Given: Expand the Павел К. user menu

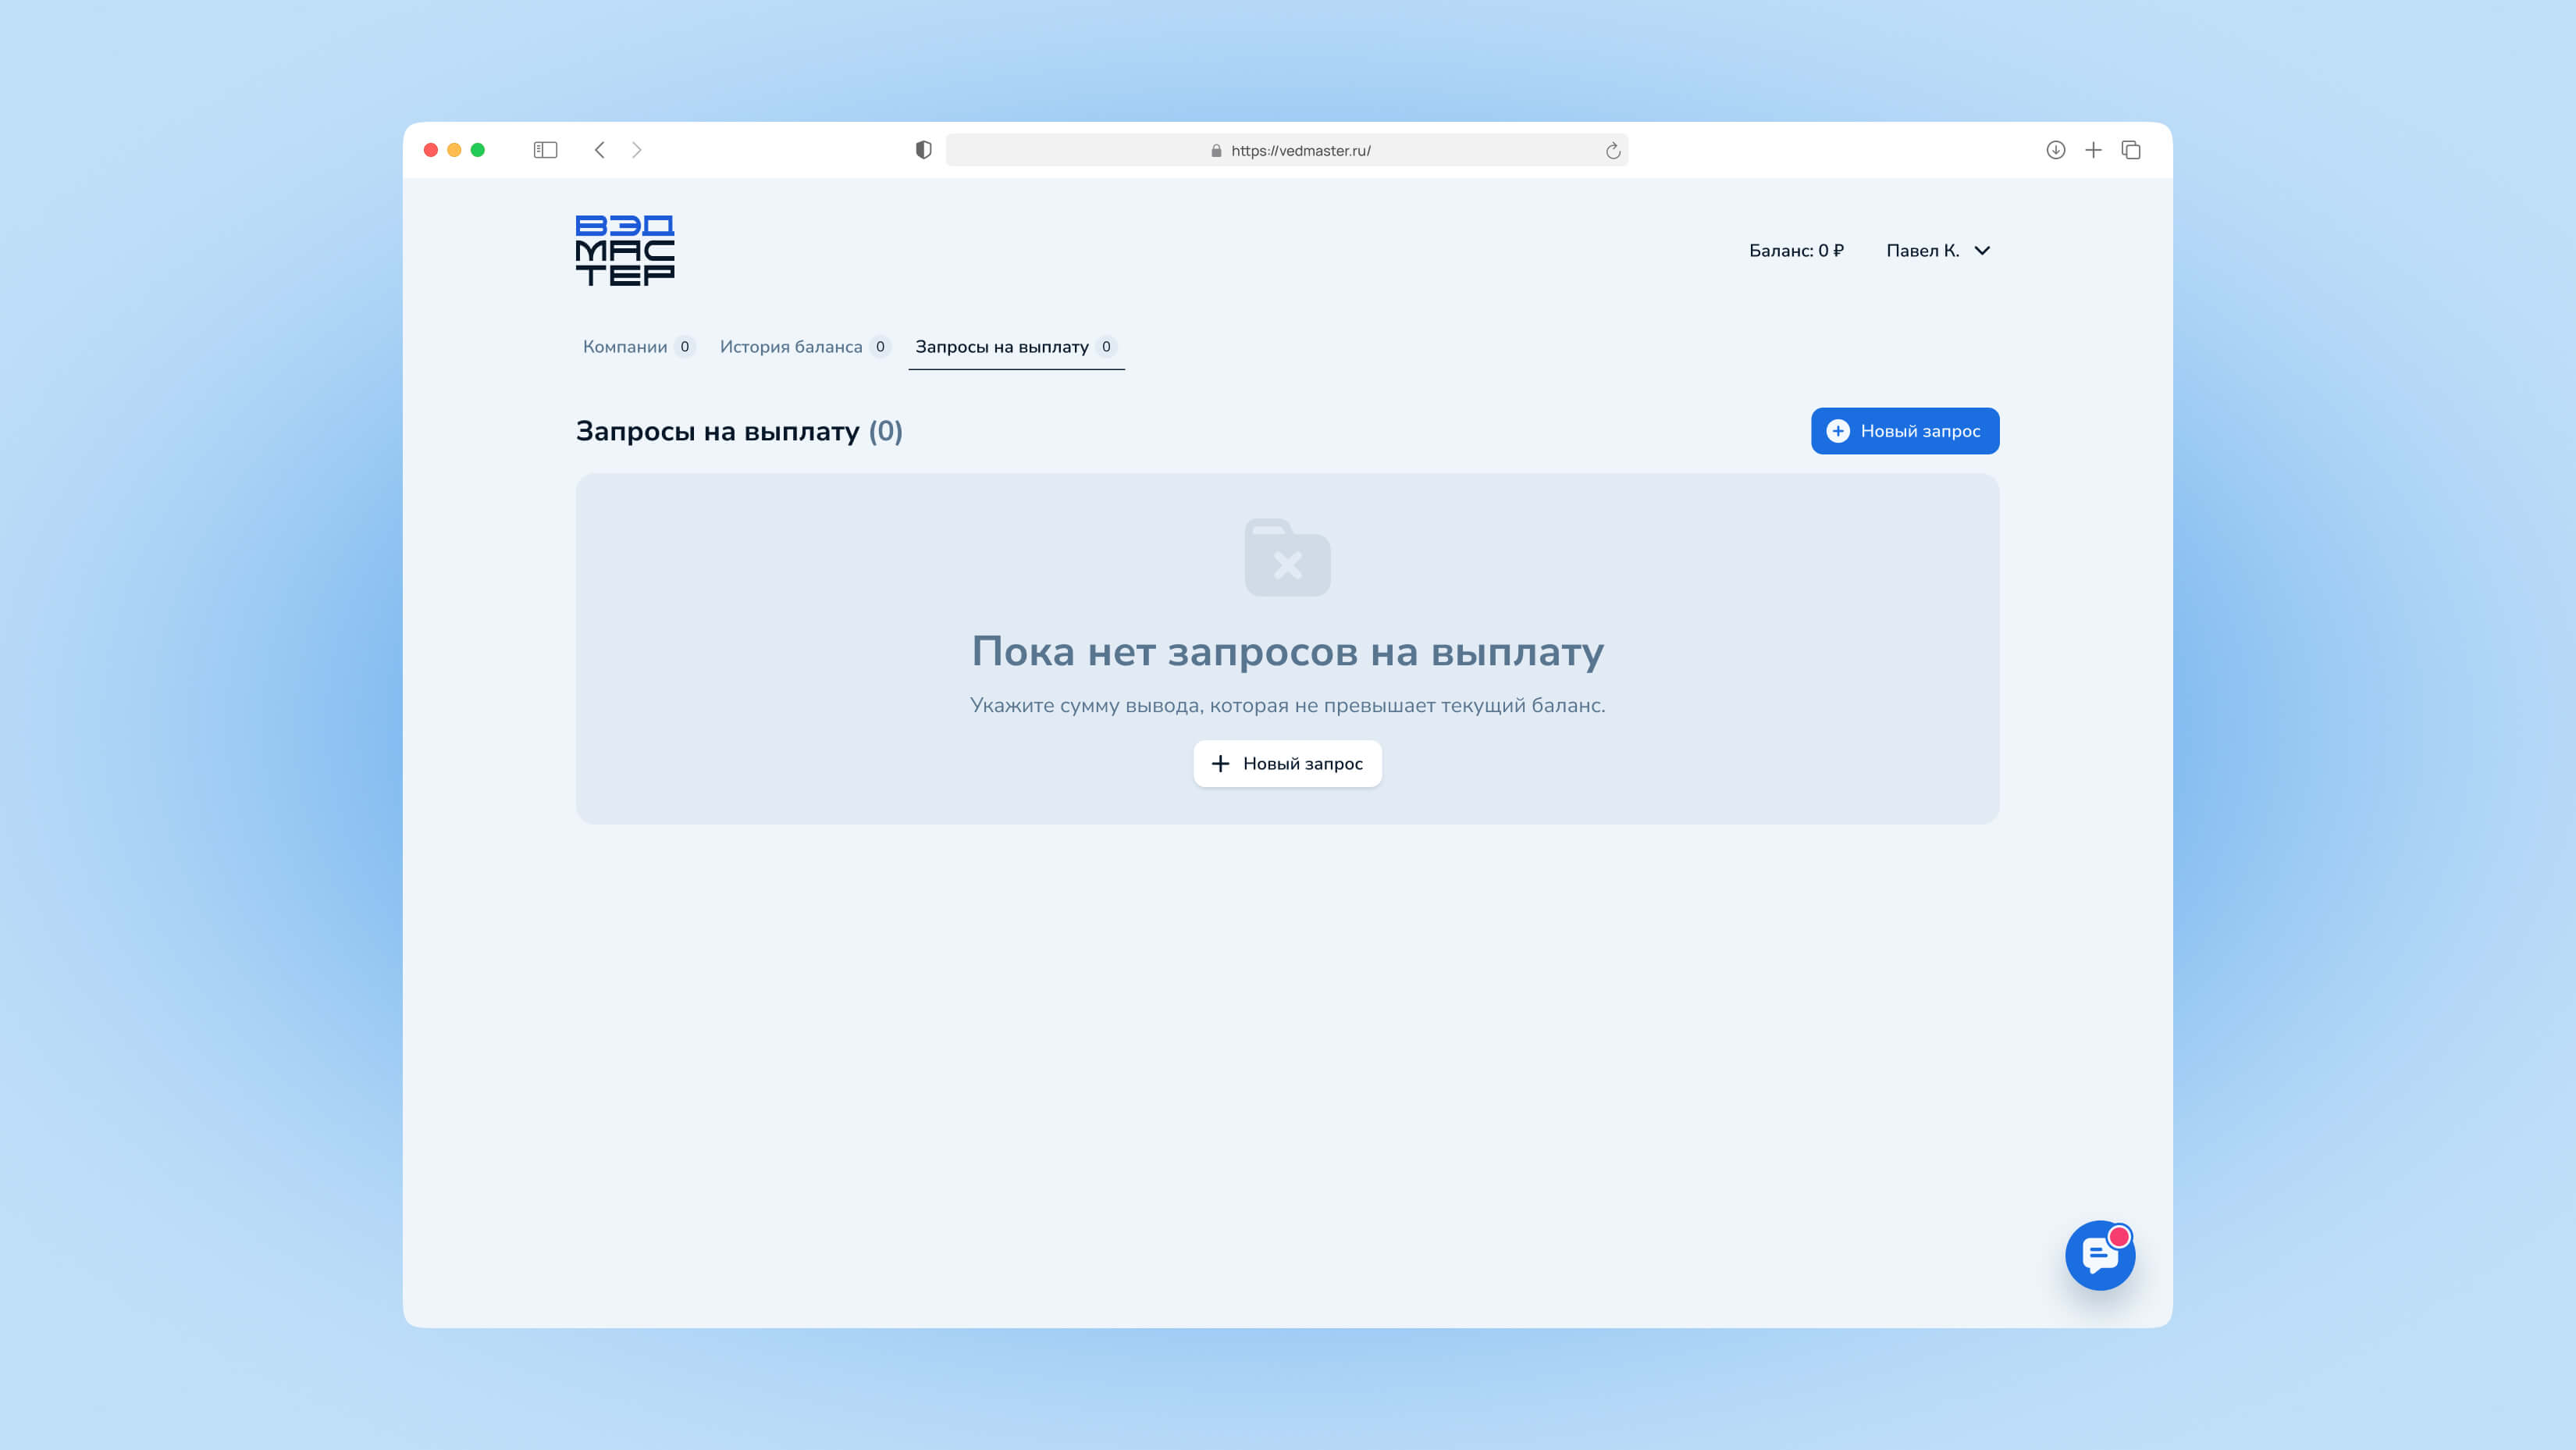Looking at the screenshot, I should pyautogui.click(x=1922, y=251).
